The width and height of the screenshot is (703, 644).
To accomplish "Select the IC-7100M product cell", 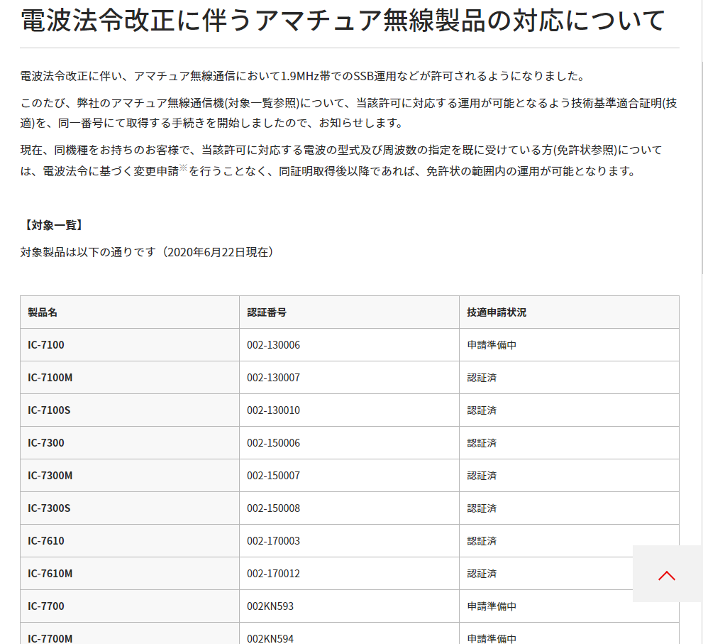I will 130,378.
